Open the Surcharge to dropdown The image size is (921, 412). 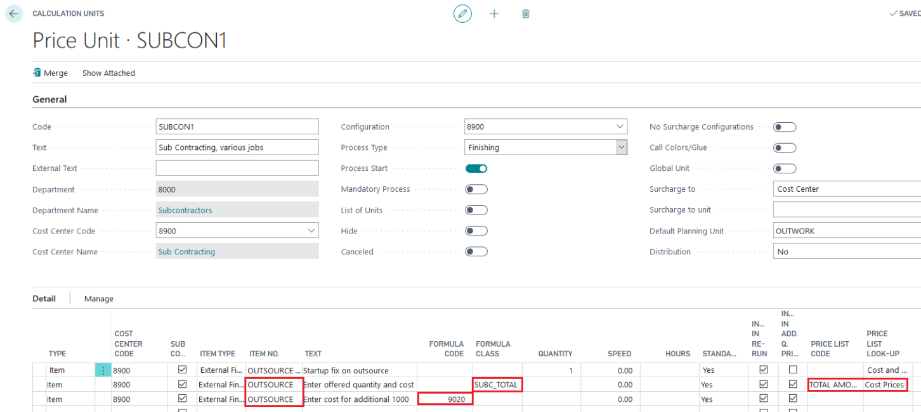[x=847, y=189]
